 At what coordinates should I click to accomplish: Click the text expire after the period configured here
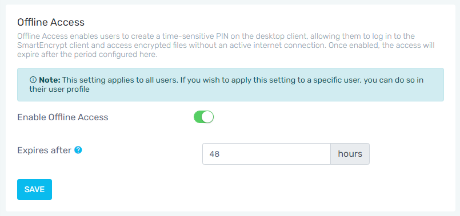87,55
